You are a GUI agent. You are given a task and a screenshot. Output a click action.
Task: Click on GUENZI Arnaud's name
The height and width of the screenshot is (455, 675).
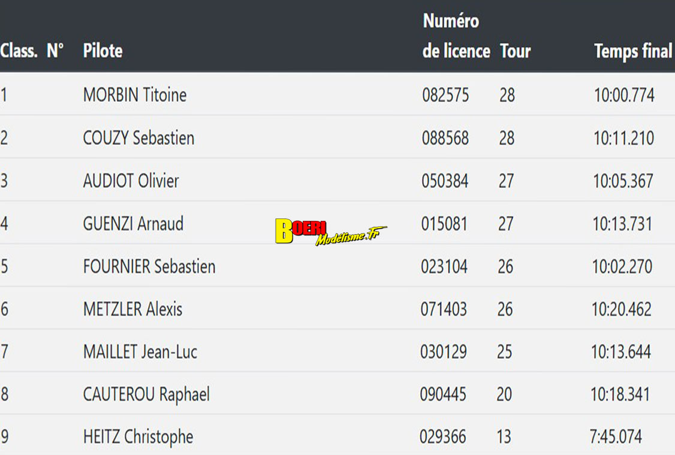[x=133, y=224]
